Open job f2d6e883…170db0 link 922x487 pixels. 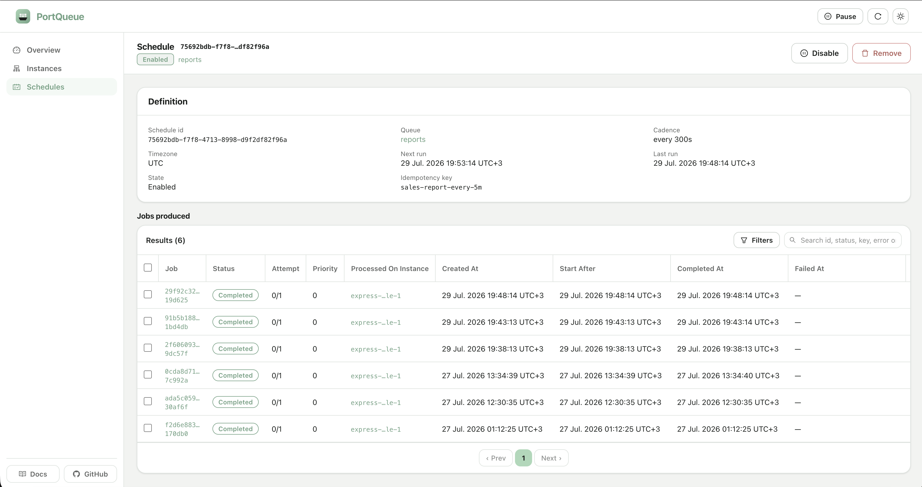182,429
